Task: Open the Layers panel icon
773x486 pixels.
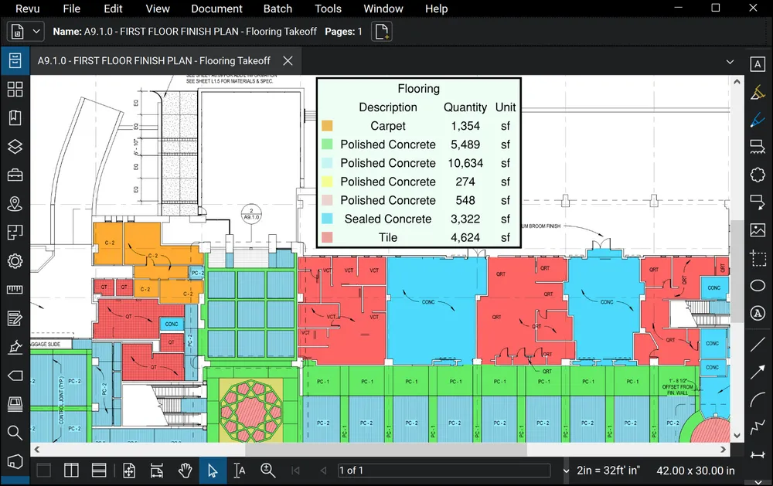Action: point(15,147)
